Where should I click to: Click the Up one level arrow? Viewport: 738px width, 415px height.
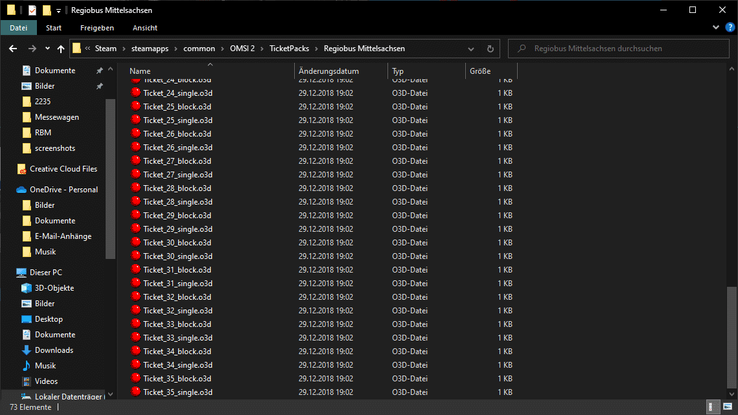click(x=61, y=49)
